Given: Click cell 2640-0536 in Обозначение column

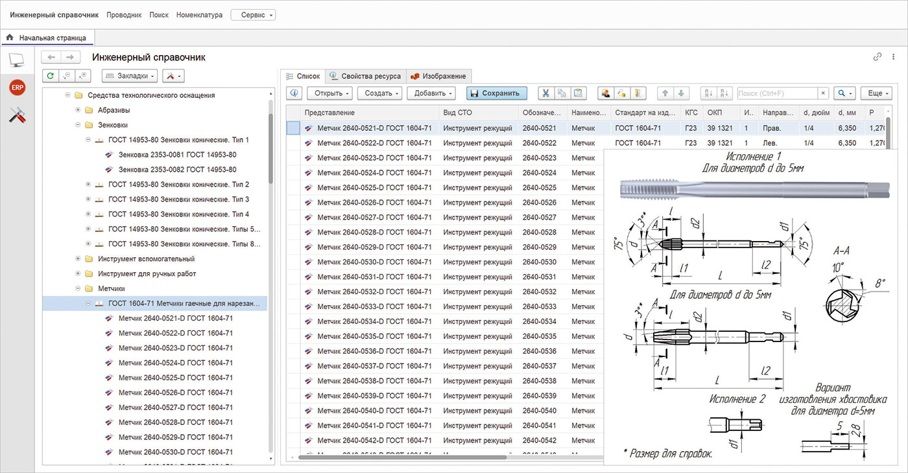Looking at the screenshot, I should (540, 351).
